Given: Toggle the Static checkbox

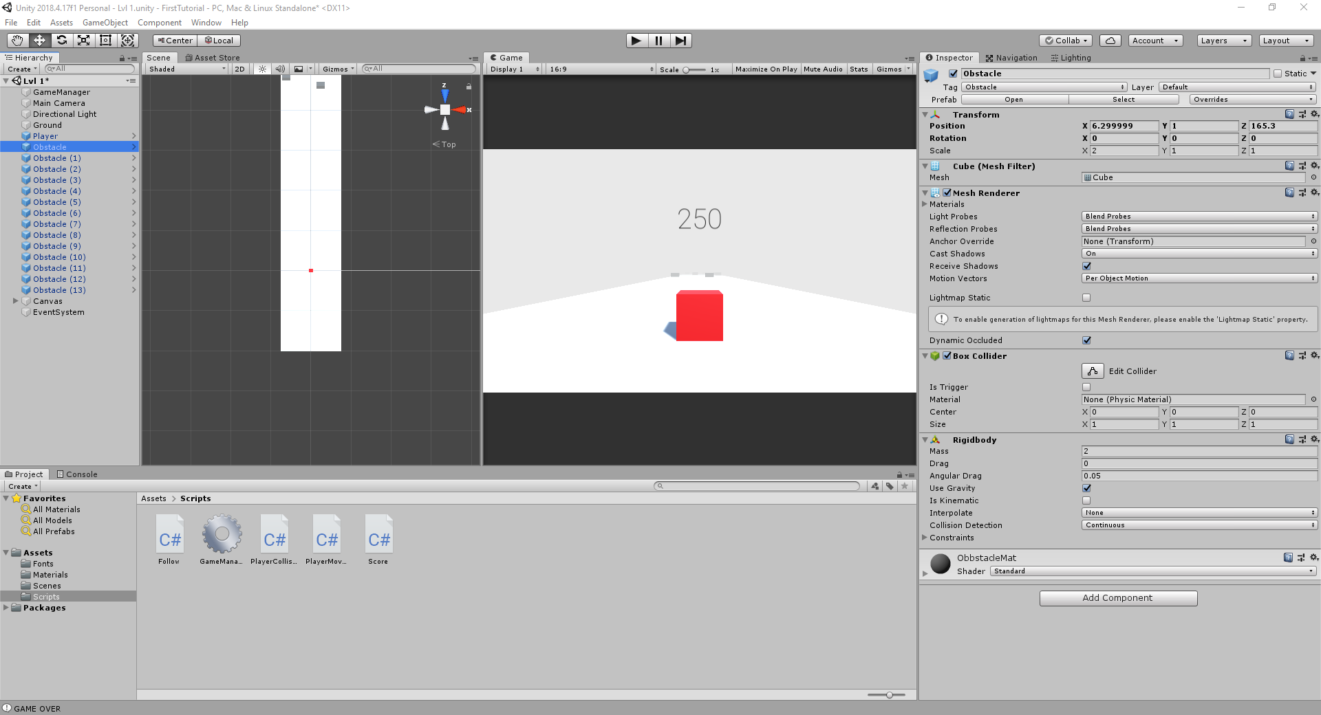Looking at the screenshot, I should click(1278, 74).
